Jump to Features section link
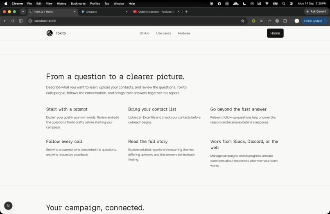330x214 pixels. click(x=184, y=33)
